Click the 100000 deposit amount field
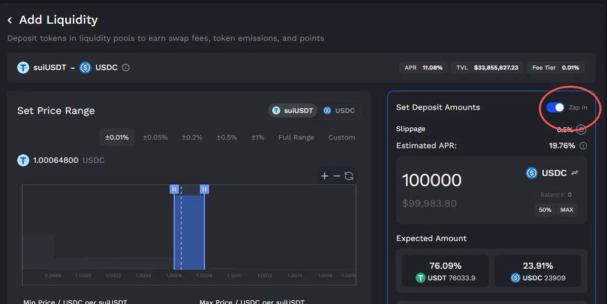This screenshot has height=304, width=607. click(432, 180)
